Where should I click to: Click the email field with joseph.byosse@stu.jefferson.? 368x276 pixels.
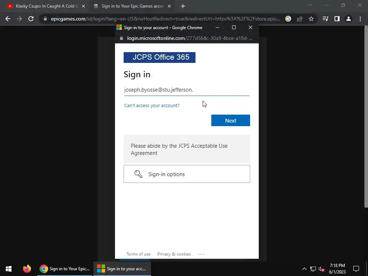pos(187,90)
